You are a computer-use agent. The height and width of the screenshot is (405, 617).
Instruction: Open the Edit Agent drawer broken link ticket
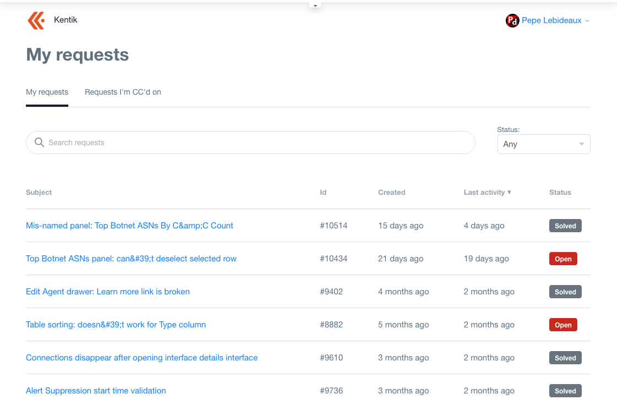click(x=107, y=291)
